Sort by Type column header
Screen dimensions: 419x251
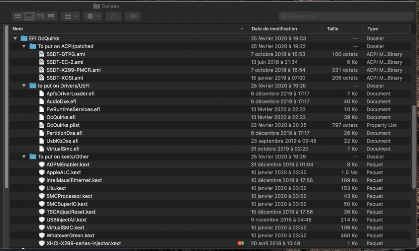click(x=372, y=28)
